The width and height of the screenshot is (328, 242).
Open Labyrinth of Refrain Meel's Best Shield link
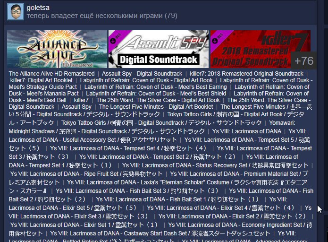click(156, 94)
